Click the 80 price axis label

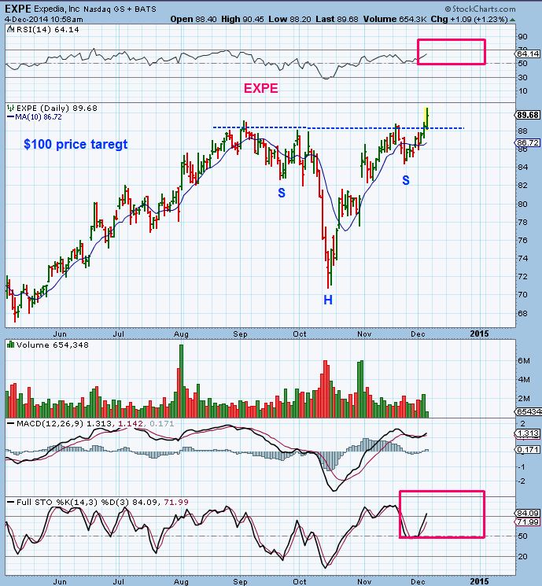[522, 204]
